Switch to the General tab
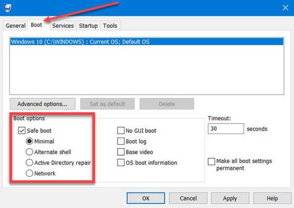Viewport: 294px width, 208px height. pos(15,25)
